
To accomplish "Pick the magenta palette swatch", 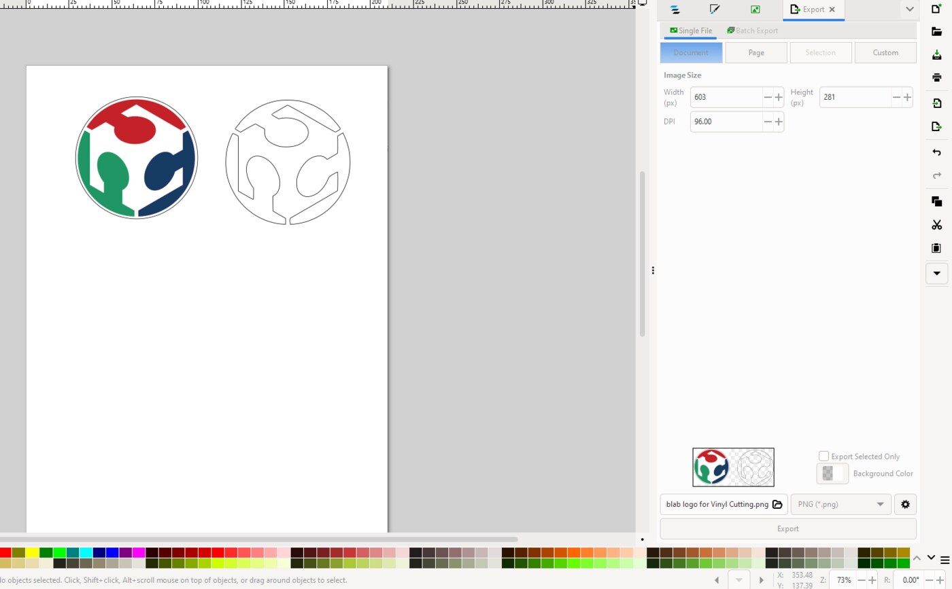I will [138, 552].
